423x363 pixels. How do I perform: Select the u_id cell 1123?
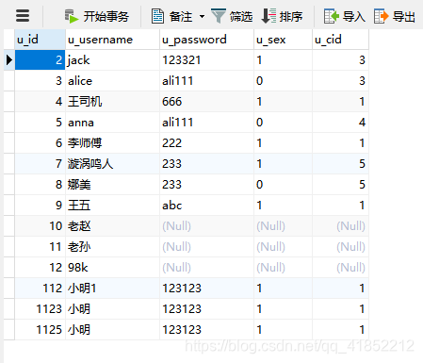[41, 309]
